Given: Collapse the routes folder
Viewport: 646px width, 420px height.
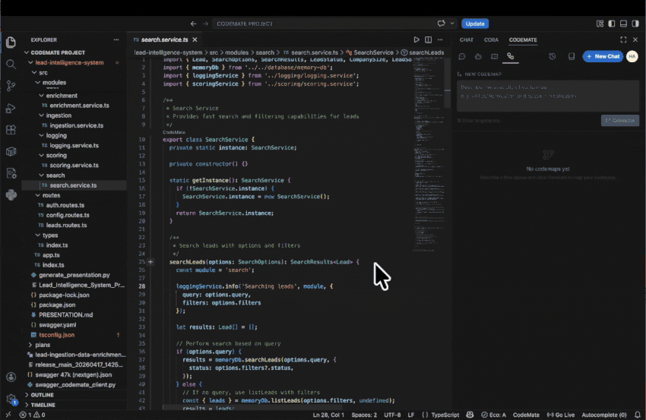Looking at the screenshot, I should click(x=51, y=195).
